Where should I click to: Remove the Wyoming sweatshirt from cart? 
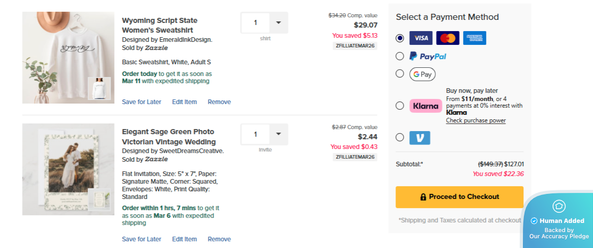pyautogui.click(x=219, y=102)
